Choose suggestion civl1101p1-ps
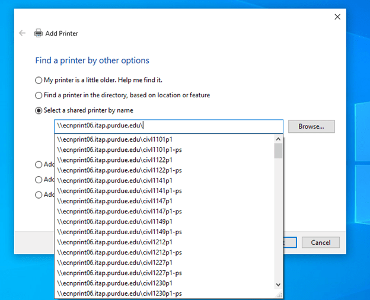This screenshot has width=370, height=300. click(x=164, y=149)
